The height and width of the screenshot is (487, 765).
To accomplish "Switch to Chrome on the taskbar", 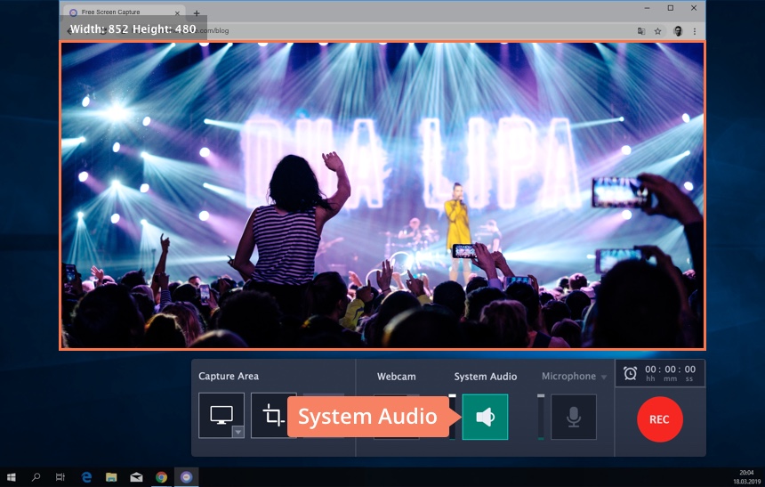I will 161,476.
